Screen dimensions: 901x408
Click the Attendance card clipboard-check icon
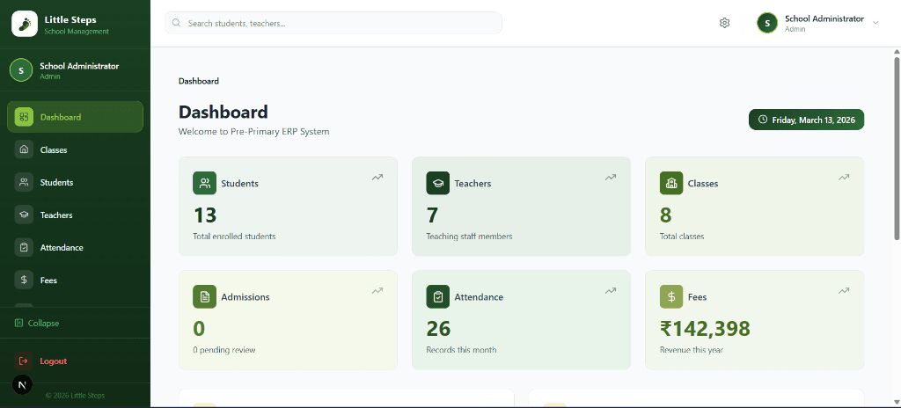point(438,296)
